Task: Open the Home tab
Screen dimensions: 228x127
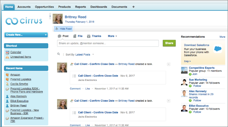Action: [x=9, y=7]
